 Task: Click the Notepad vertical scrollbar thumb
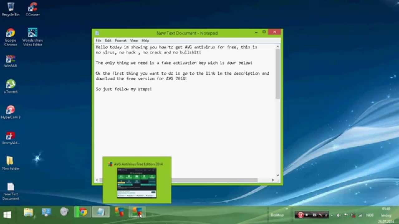(x=277, y=74)
